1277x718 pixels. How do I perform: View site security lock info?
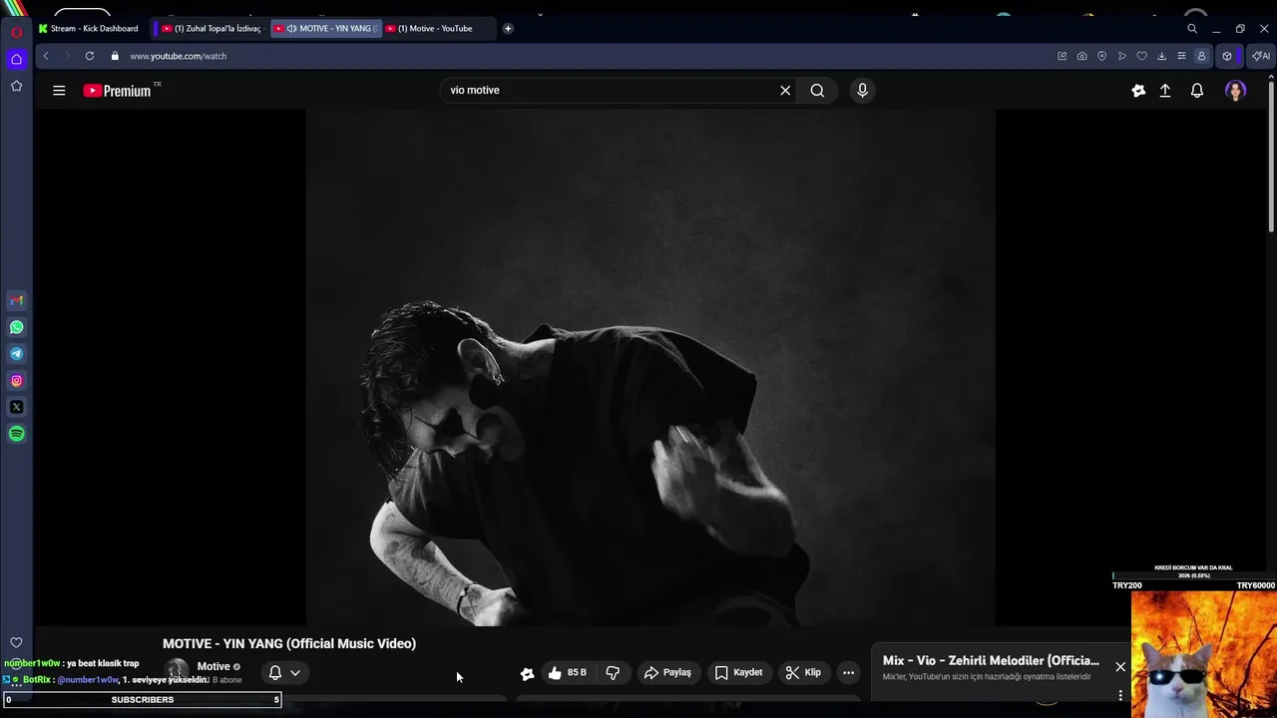click(x=115, y=56)
